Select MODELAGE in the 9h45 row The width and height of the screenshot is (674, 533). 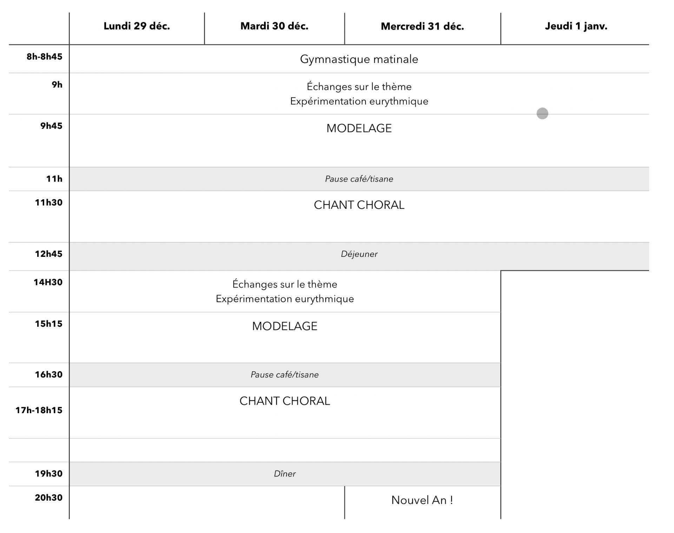359,129
